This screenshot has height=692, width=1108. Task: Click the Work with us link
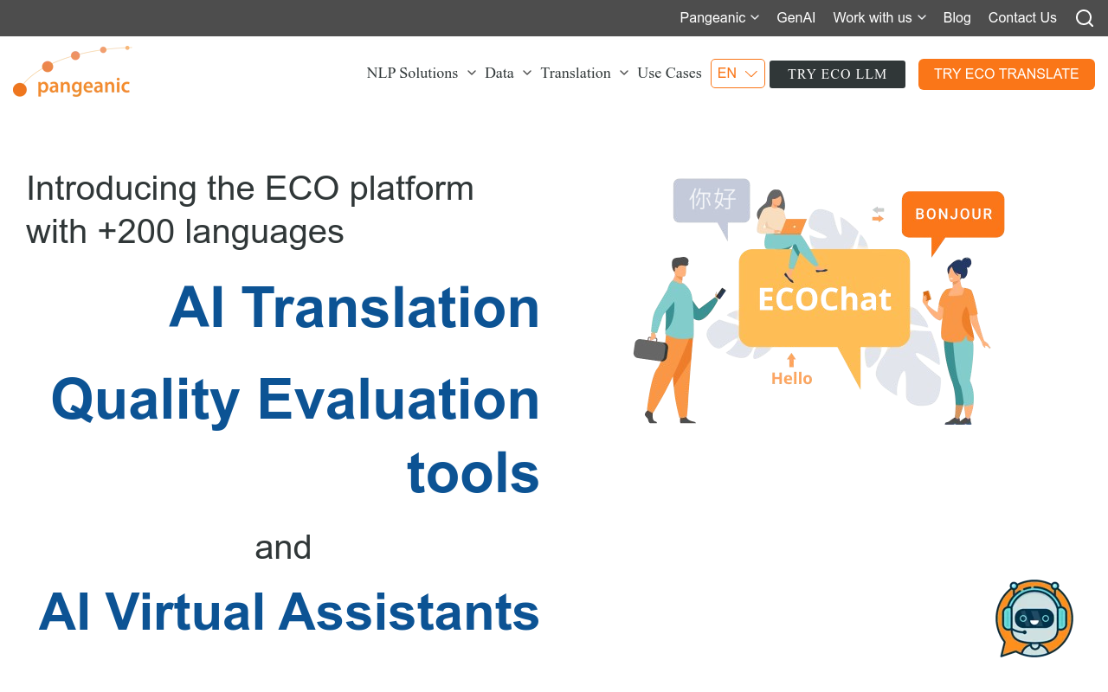873,17
